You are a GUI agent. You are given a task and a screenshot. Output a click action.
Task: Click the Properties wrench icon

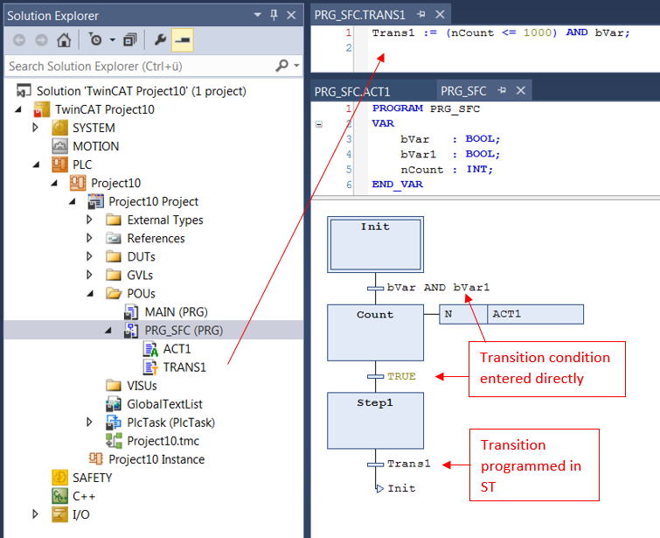pos(160,40)
